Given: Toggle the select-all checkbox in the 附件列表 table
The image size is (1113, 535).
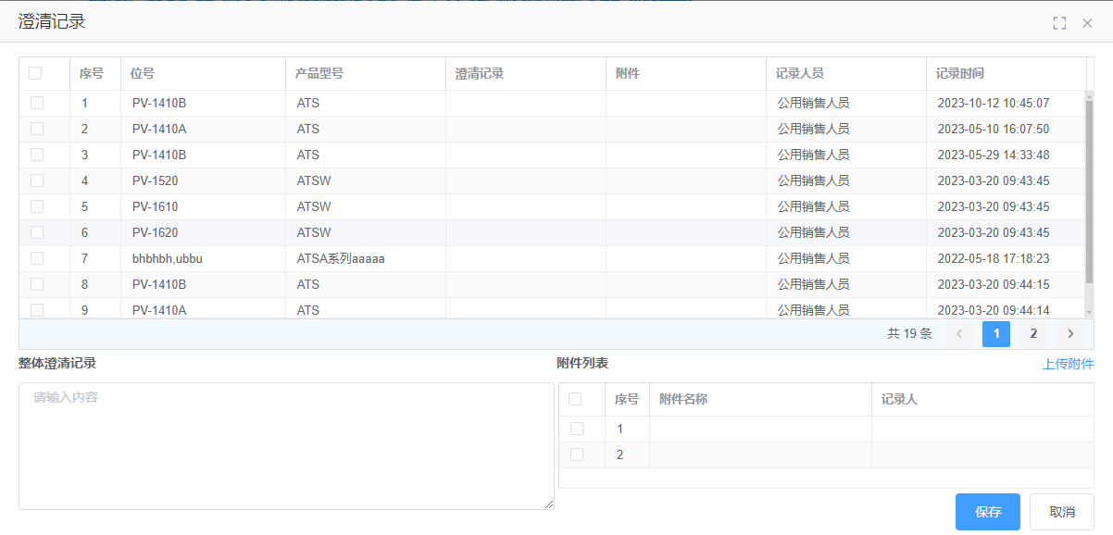Looking at the screenshot, I should click(575, 399).
